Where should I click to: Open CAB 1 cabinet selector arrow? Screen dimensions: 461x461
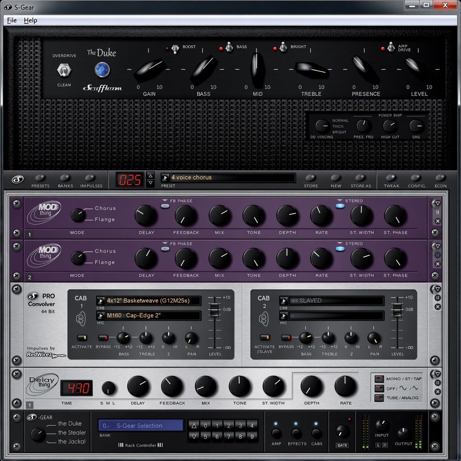(x=100, y=301)
